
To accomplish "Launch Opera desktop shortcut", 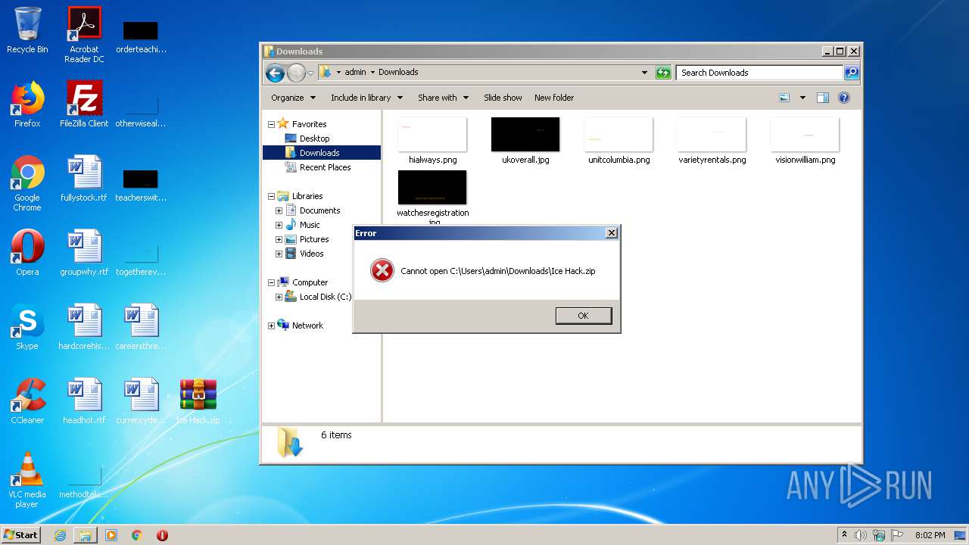I will coord(27,253).
